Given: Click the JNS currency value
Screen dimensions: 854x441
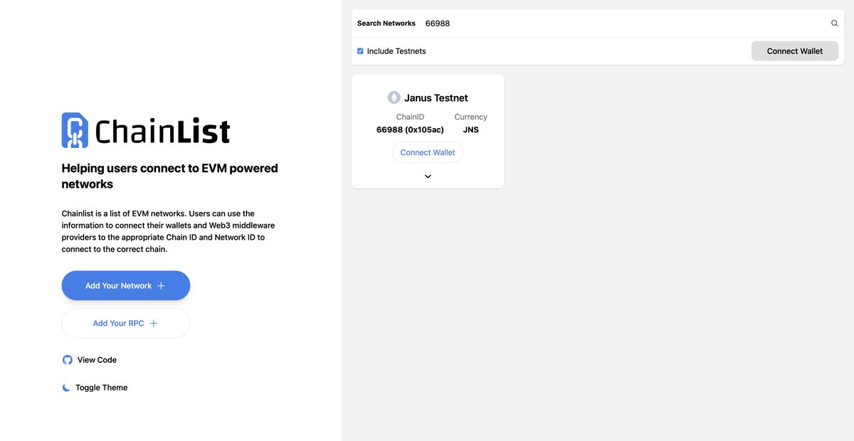Looking at the screenshot, I should tap(470, 130).
